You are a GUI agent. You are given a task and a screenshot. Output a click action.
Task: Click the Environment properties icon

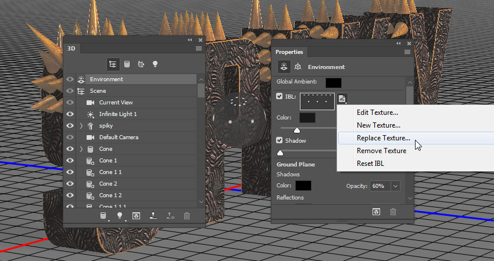(x=284, y=67)
